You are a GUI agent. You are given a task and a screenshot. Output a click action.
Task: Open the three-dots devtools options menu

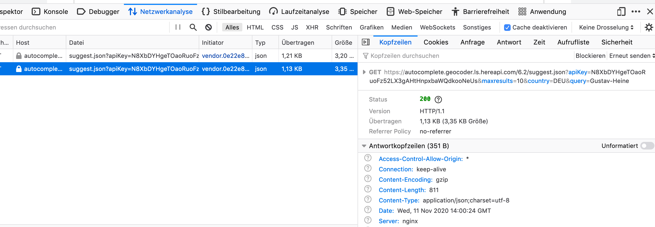[636, 12]
